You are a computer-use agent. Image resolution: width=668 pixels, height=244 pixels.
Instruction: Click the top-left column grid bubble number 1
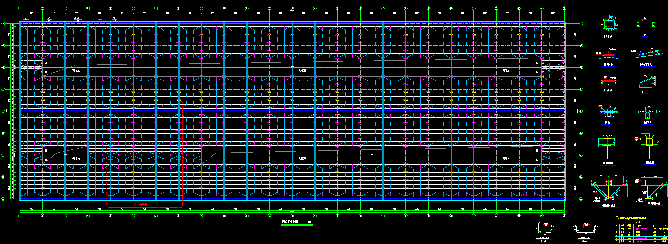(x=20, y=8)
